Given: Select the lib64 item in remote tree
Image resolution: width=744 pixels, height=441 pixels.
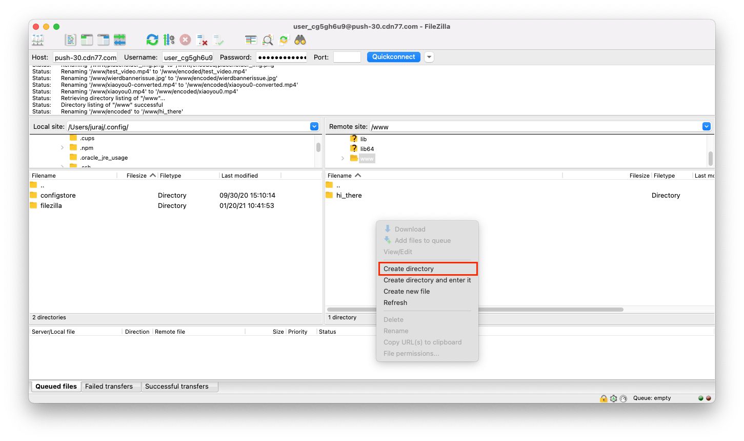Looking at the screenshot, I should coord(367,149).
